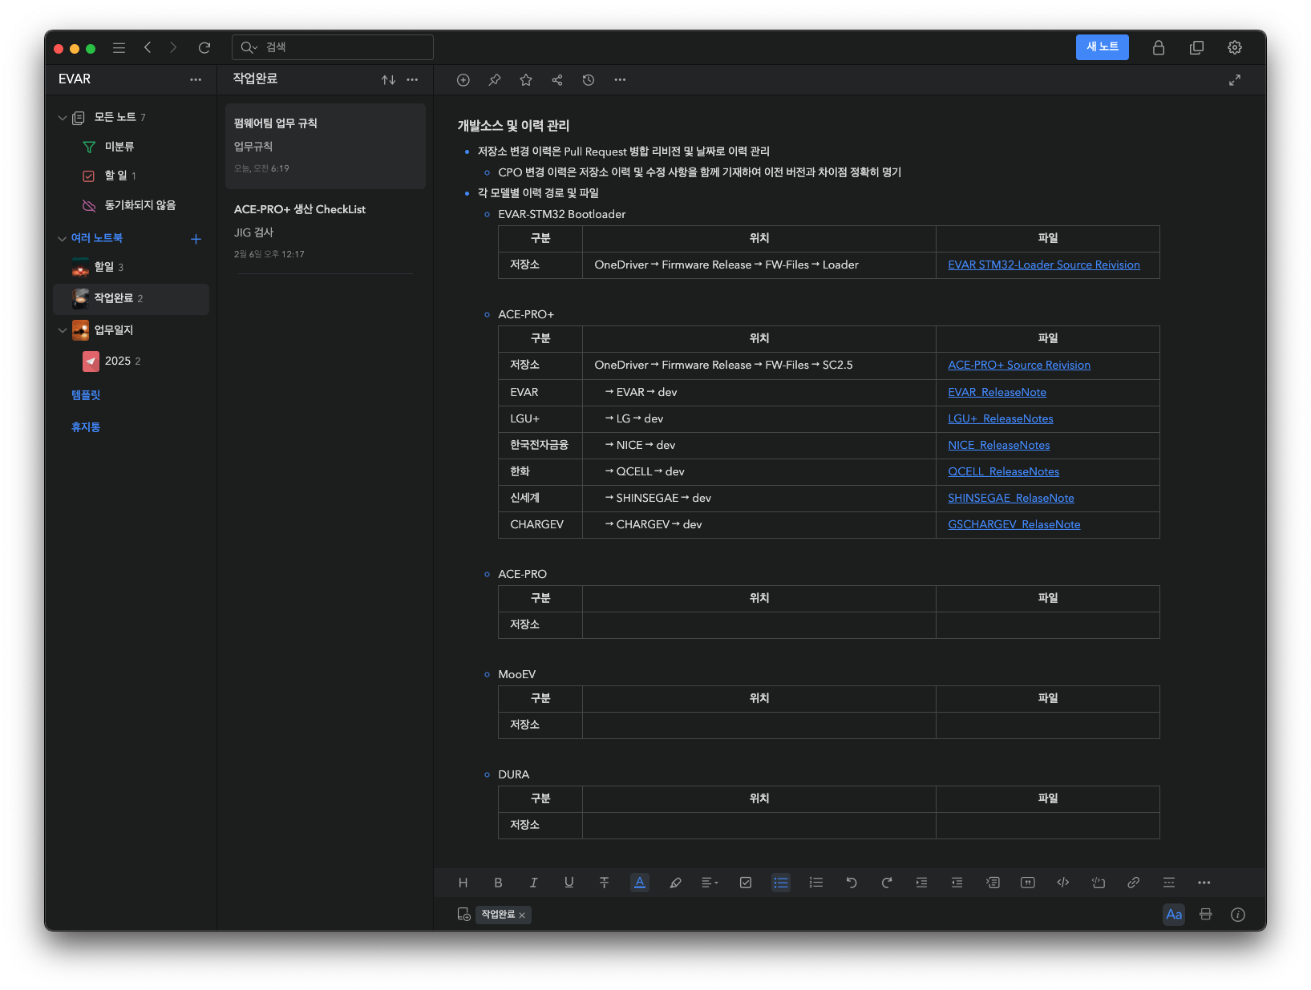This screenshot has width=1311, height=990.
Task: Collapse the 여러 노트북 section
Action: tap(63, 239)
